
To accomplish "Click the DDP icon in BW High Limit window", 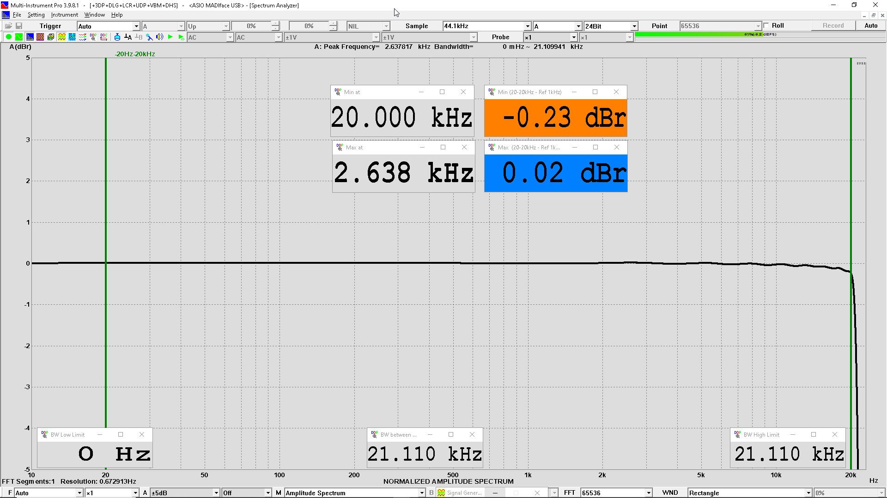I will tap(737, 434).
